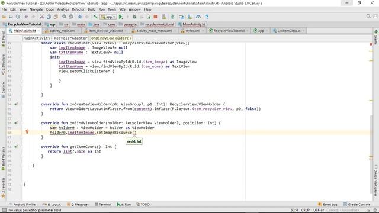Open the Terminal tool window
Viewport: 379px width, 213px height.
(x=103, y=204)
